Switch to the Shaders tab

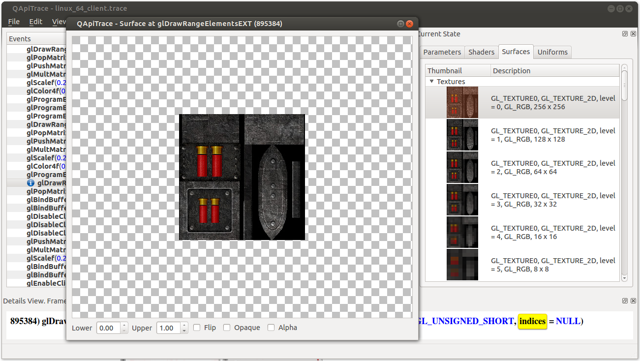pyautogui.click(x=481, y=52)
